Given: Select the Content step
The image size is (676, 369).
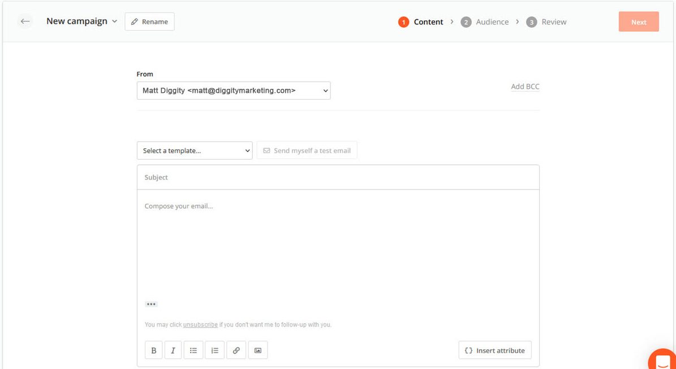Looking at the screenshot, I should 421,22.
